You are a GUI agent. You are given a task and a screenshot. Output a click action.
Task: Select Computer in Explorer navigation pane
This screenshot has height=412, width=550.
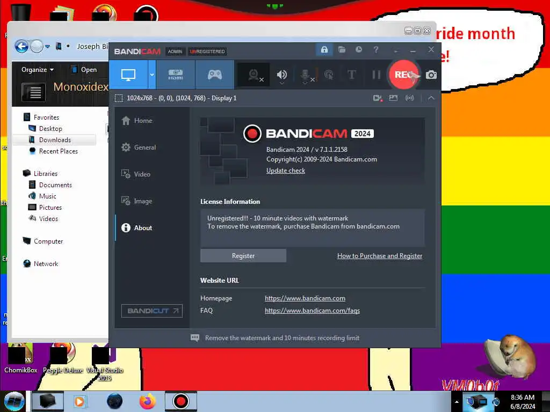point(48,241)
